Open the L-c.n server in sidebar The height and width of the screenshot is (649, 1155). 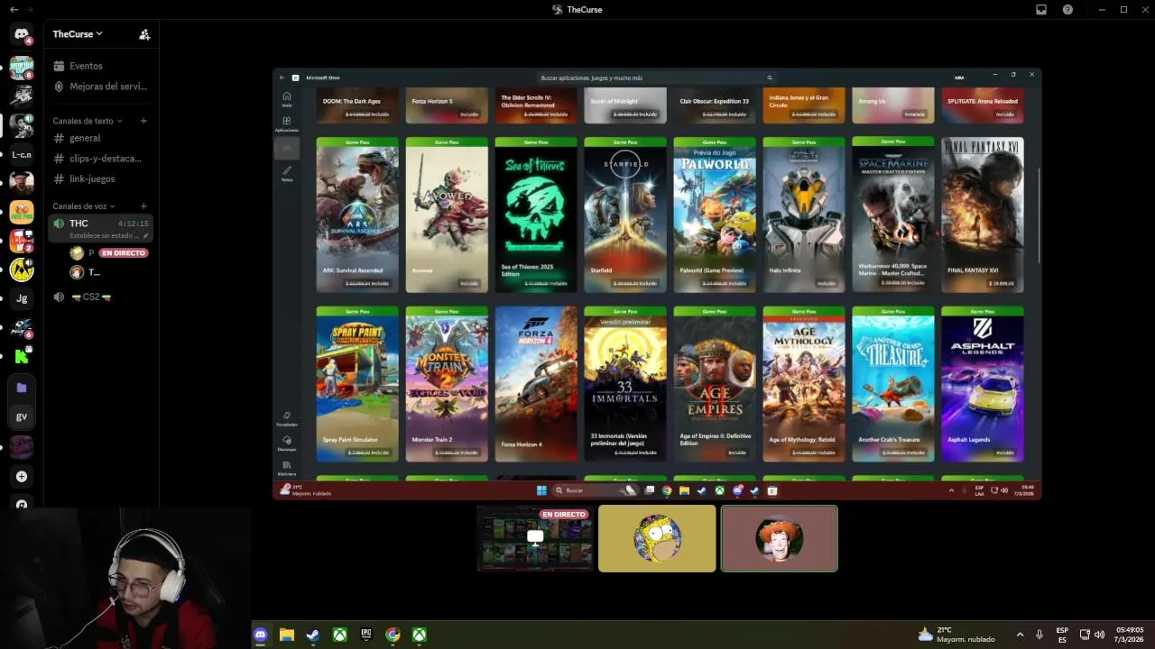(x=22, y=154)
